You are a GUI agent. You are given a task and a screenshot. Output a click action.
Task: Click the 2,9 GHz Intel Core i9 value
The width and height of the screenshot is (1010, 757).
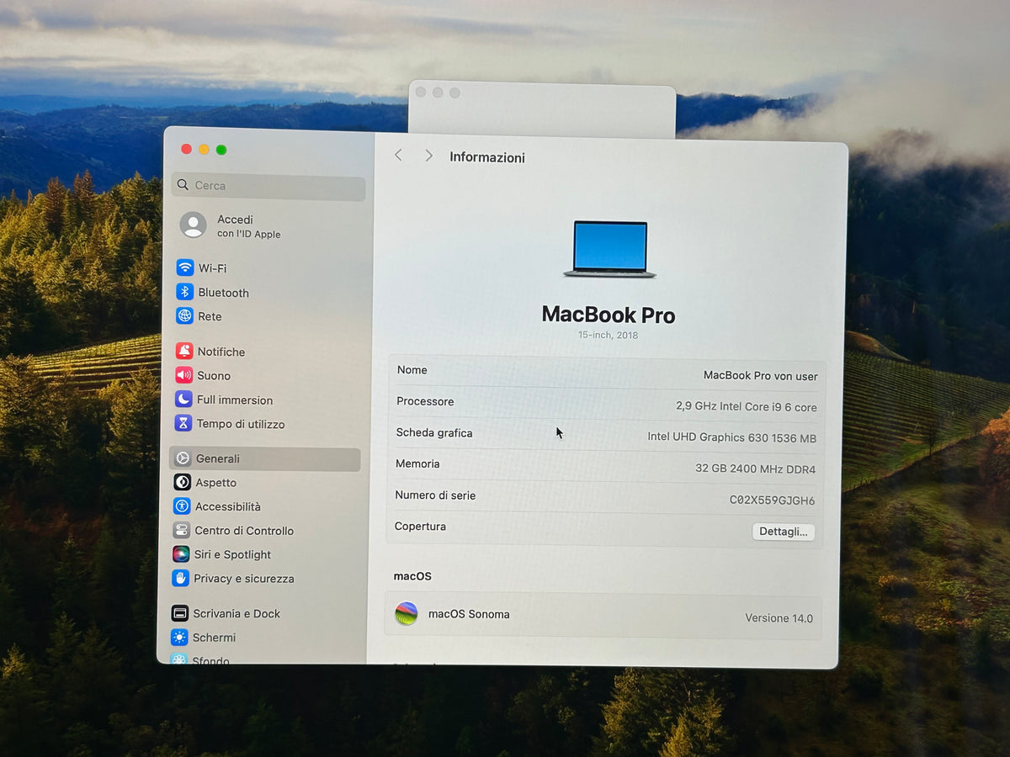tap(746, 407)
